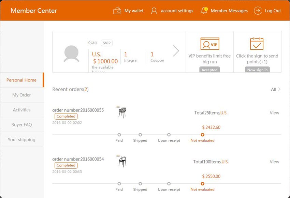Open chair thumbnail for order 2016000055
The height and width of the screenshot is (198, 290).
tap(122, 112)
